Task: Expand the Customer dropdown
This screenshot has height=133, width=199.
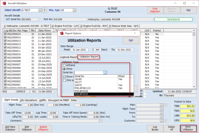Action: click(161, 121)
